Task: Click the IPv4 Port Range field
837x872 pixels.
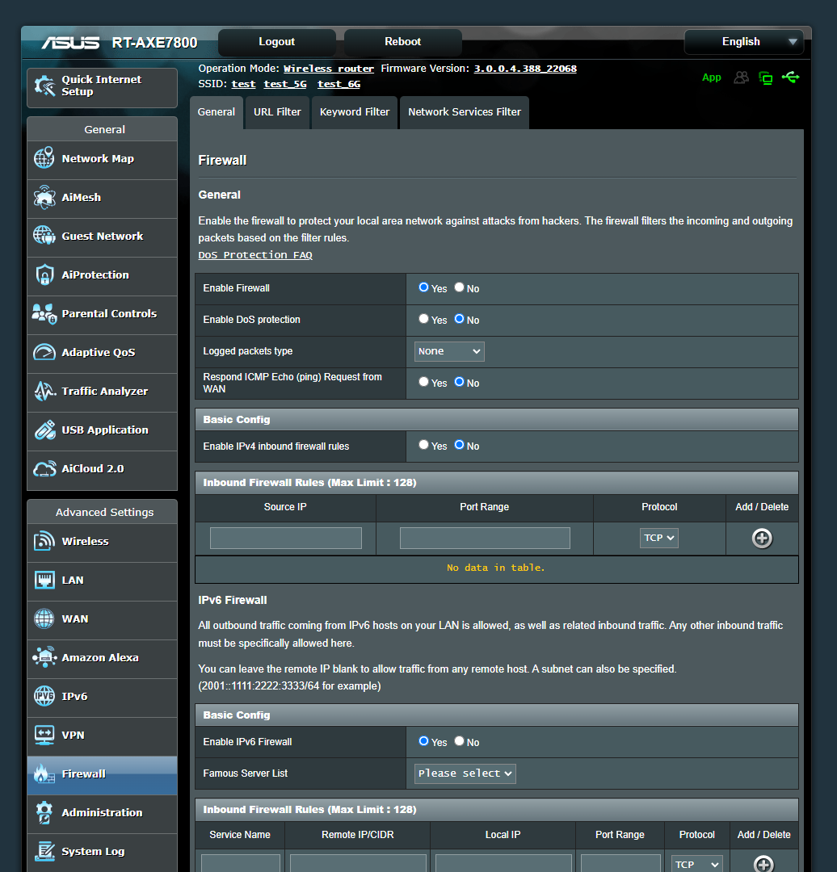Action: pos(485,539)
